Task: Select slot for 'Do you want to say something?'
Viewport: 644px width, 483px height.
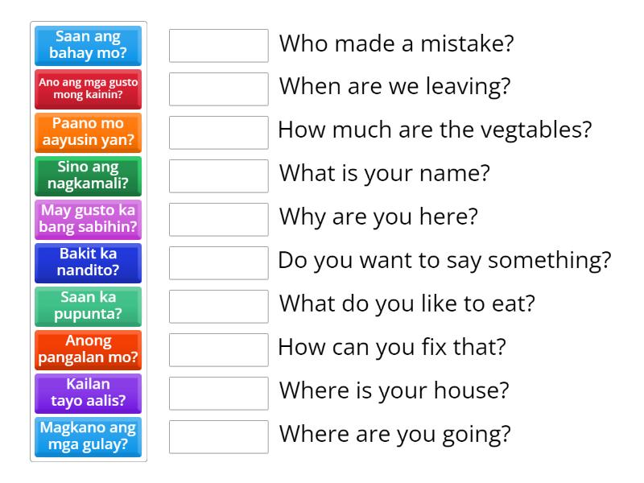Action: [x=219, y=263]
